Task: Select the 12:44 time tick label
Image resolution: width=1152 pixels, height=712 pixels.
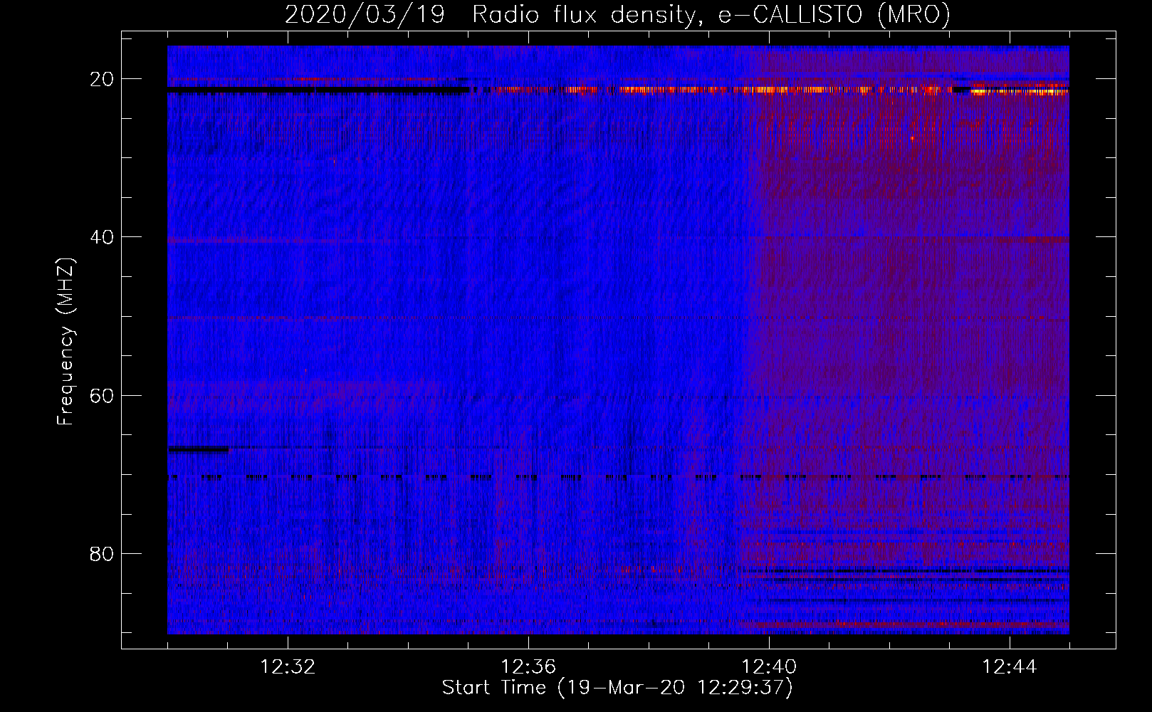Action: [1010, 667]
